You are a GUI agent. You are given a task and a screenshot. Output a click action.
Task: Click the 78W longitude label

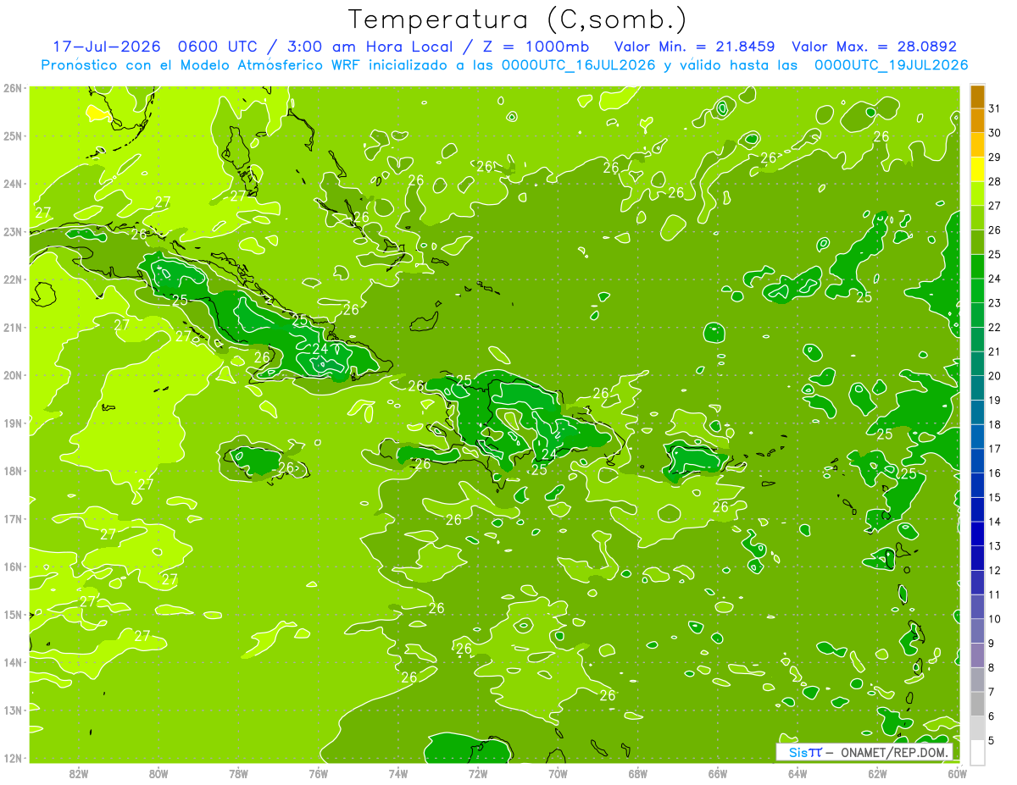(238, 773)
